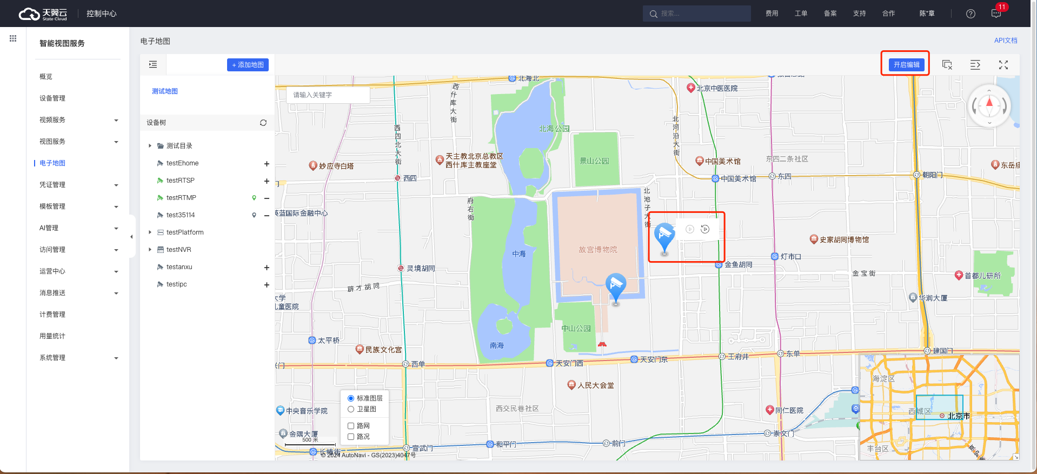
Task: Add testanxu device to map
Action: pos(267,268)
